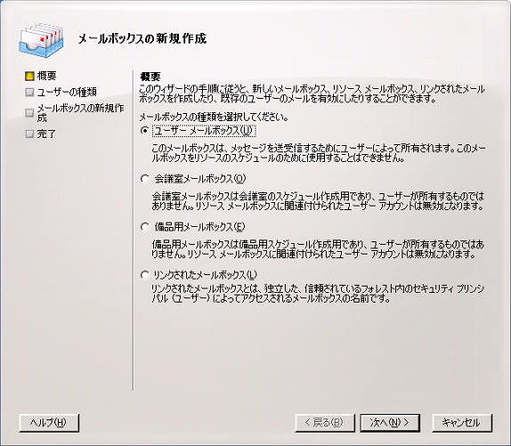The width and height of the screenshot is (511, 446).
Task: Click the メールボックスの新規作成 step indicator square
Action: pos(29,113)
